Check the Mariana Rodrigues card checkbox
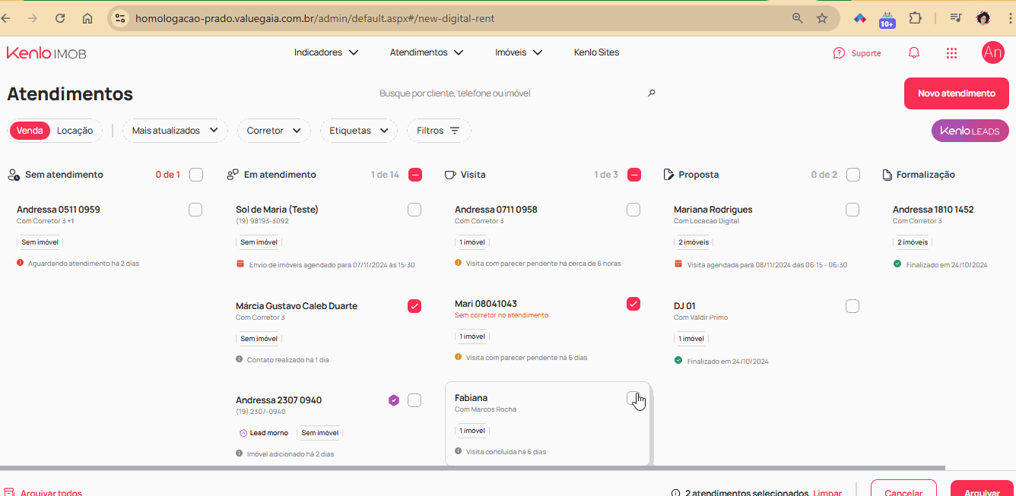 coord(852,210)
